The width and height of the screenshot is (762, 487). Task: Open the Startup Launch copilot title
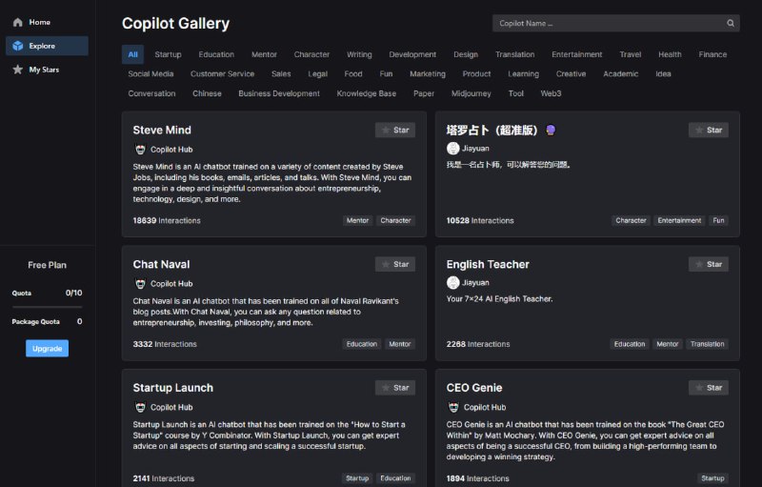[173, 388]
